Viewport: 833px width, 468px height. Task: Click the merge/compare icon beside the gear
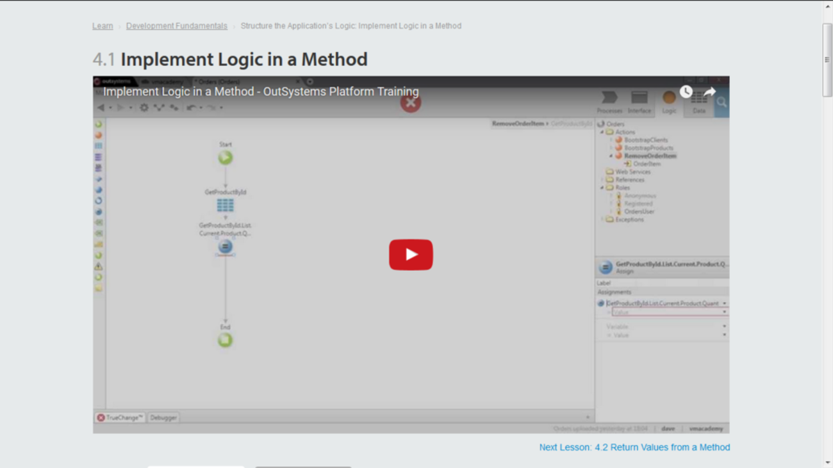pyautogui.click(x=159, y=108)
